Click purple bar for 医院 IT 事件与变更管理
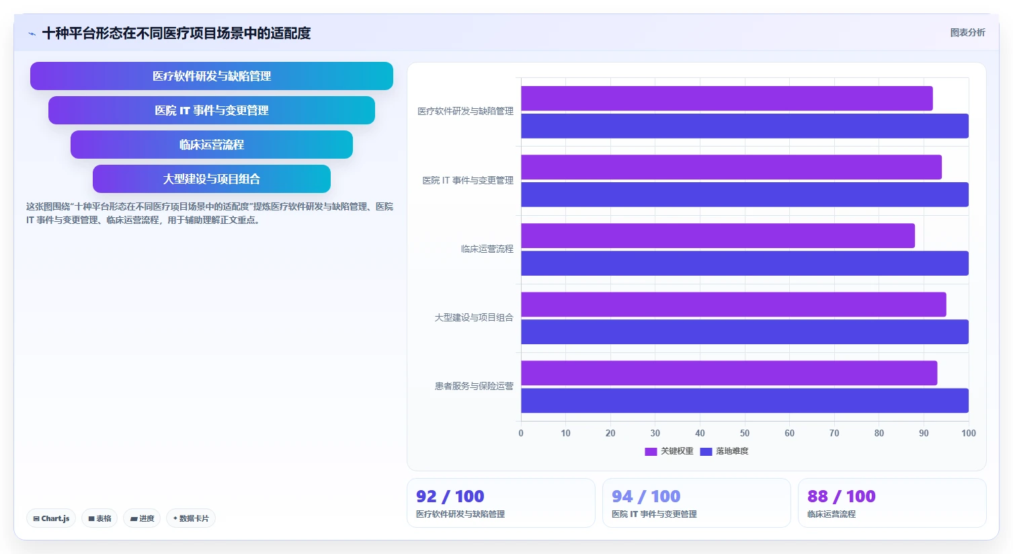The height and width of the screenshot is (554, 1013). point(731,167)
